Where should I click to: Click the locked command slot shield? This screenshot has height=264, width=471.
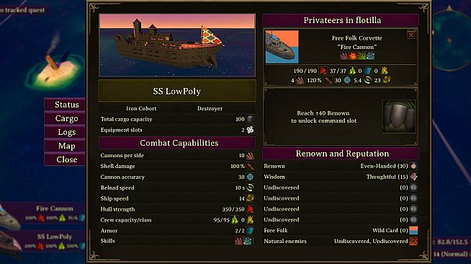click(x=399, y=117)
